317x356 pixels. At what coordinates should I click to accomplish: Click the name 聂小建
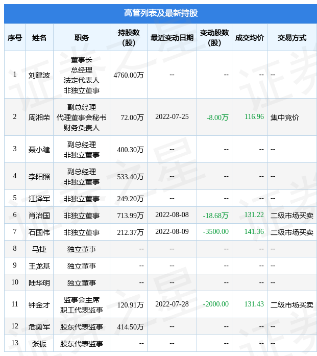click(39, 150)
